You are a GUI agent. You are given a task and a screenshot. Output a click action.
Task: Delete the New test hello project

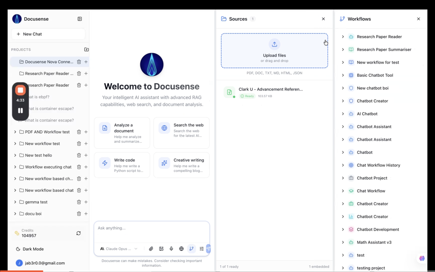(79, 155)
